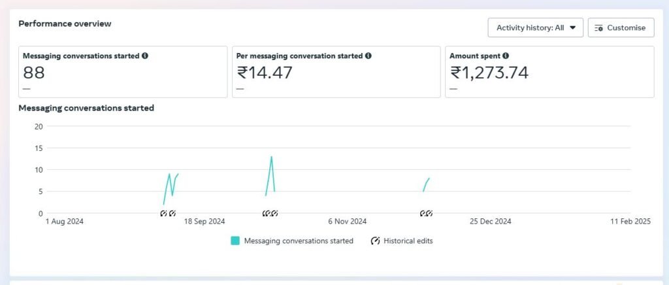Select the Per messaging conversation started ₹14.47 card

point(336,72)
